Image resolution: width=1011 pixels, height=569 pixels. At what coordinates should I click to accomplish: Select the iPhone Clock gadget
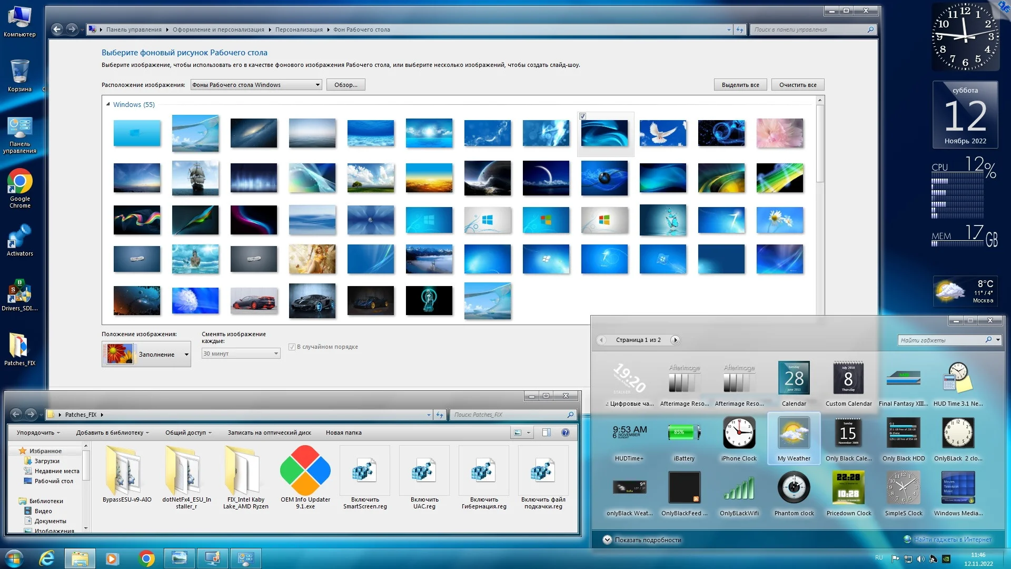[739, 433]
